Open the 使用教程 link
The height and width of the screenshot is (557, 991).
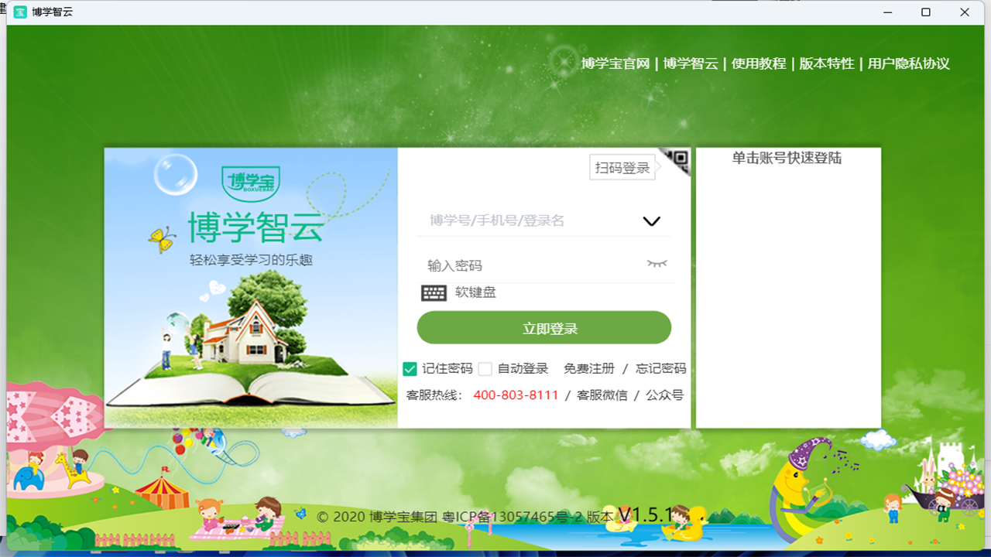tap(759, 63)
